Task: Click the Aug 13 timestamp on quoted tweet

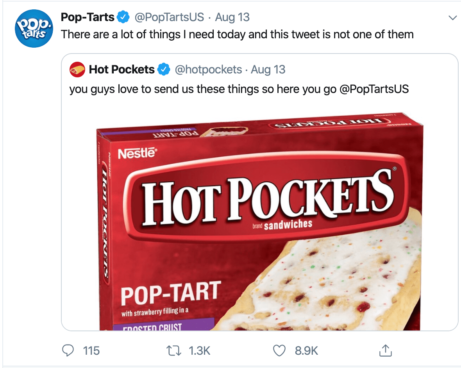Action: click(268, 69)
